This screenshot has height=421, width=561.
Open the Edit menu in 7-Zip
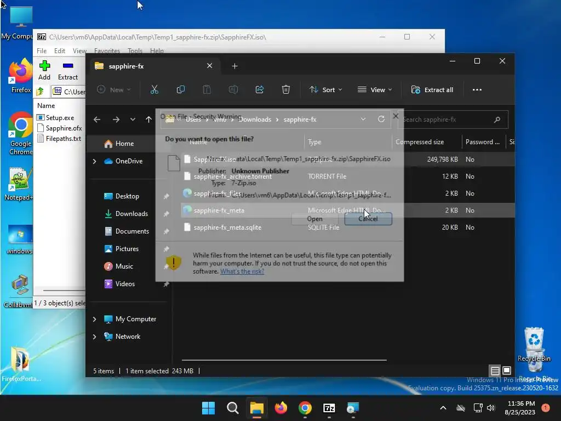[59, 51]
